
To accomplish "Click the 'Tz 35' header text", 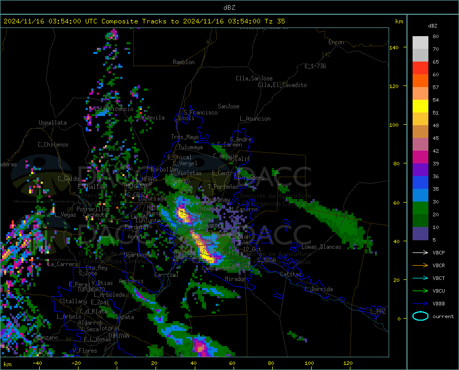I will click(x=274, y=21).
